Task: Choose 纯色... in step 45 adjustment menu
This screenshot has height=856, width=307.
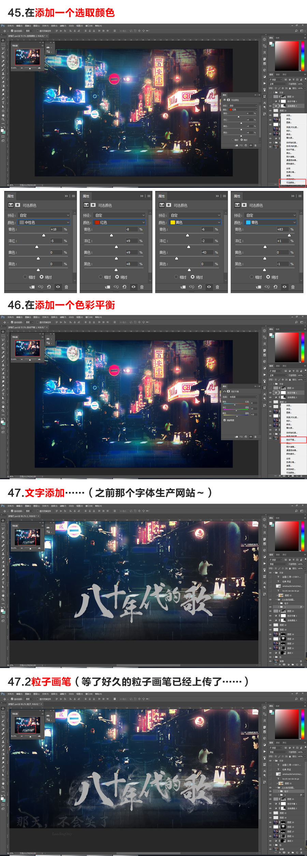Action: [289, 115]
